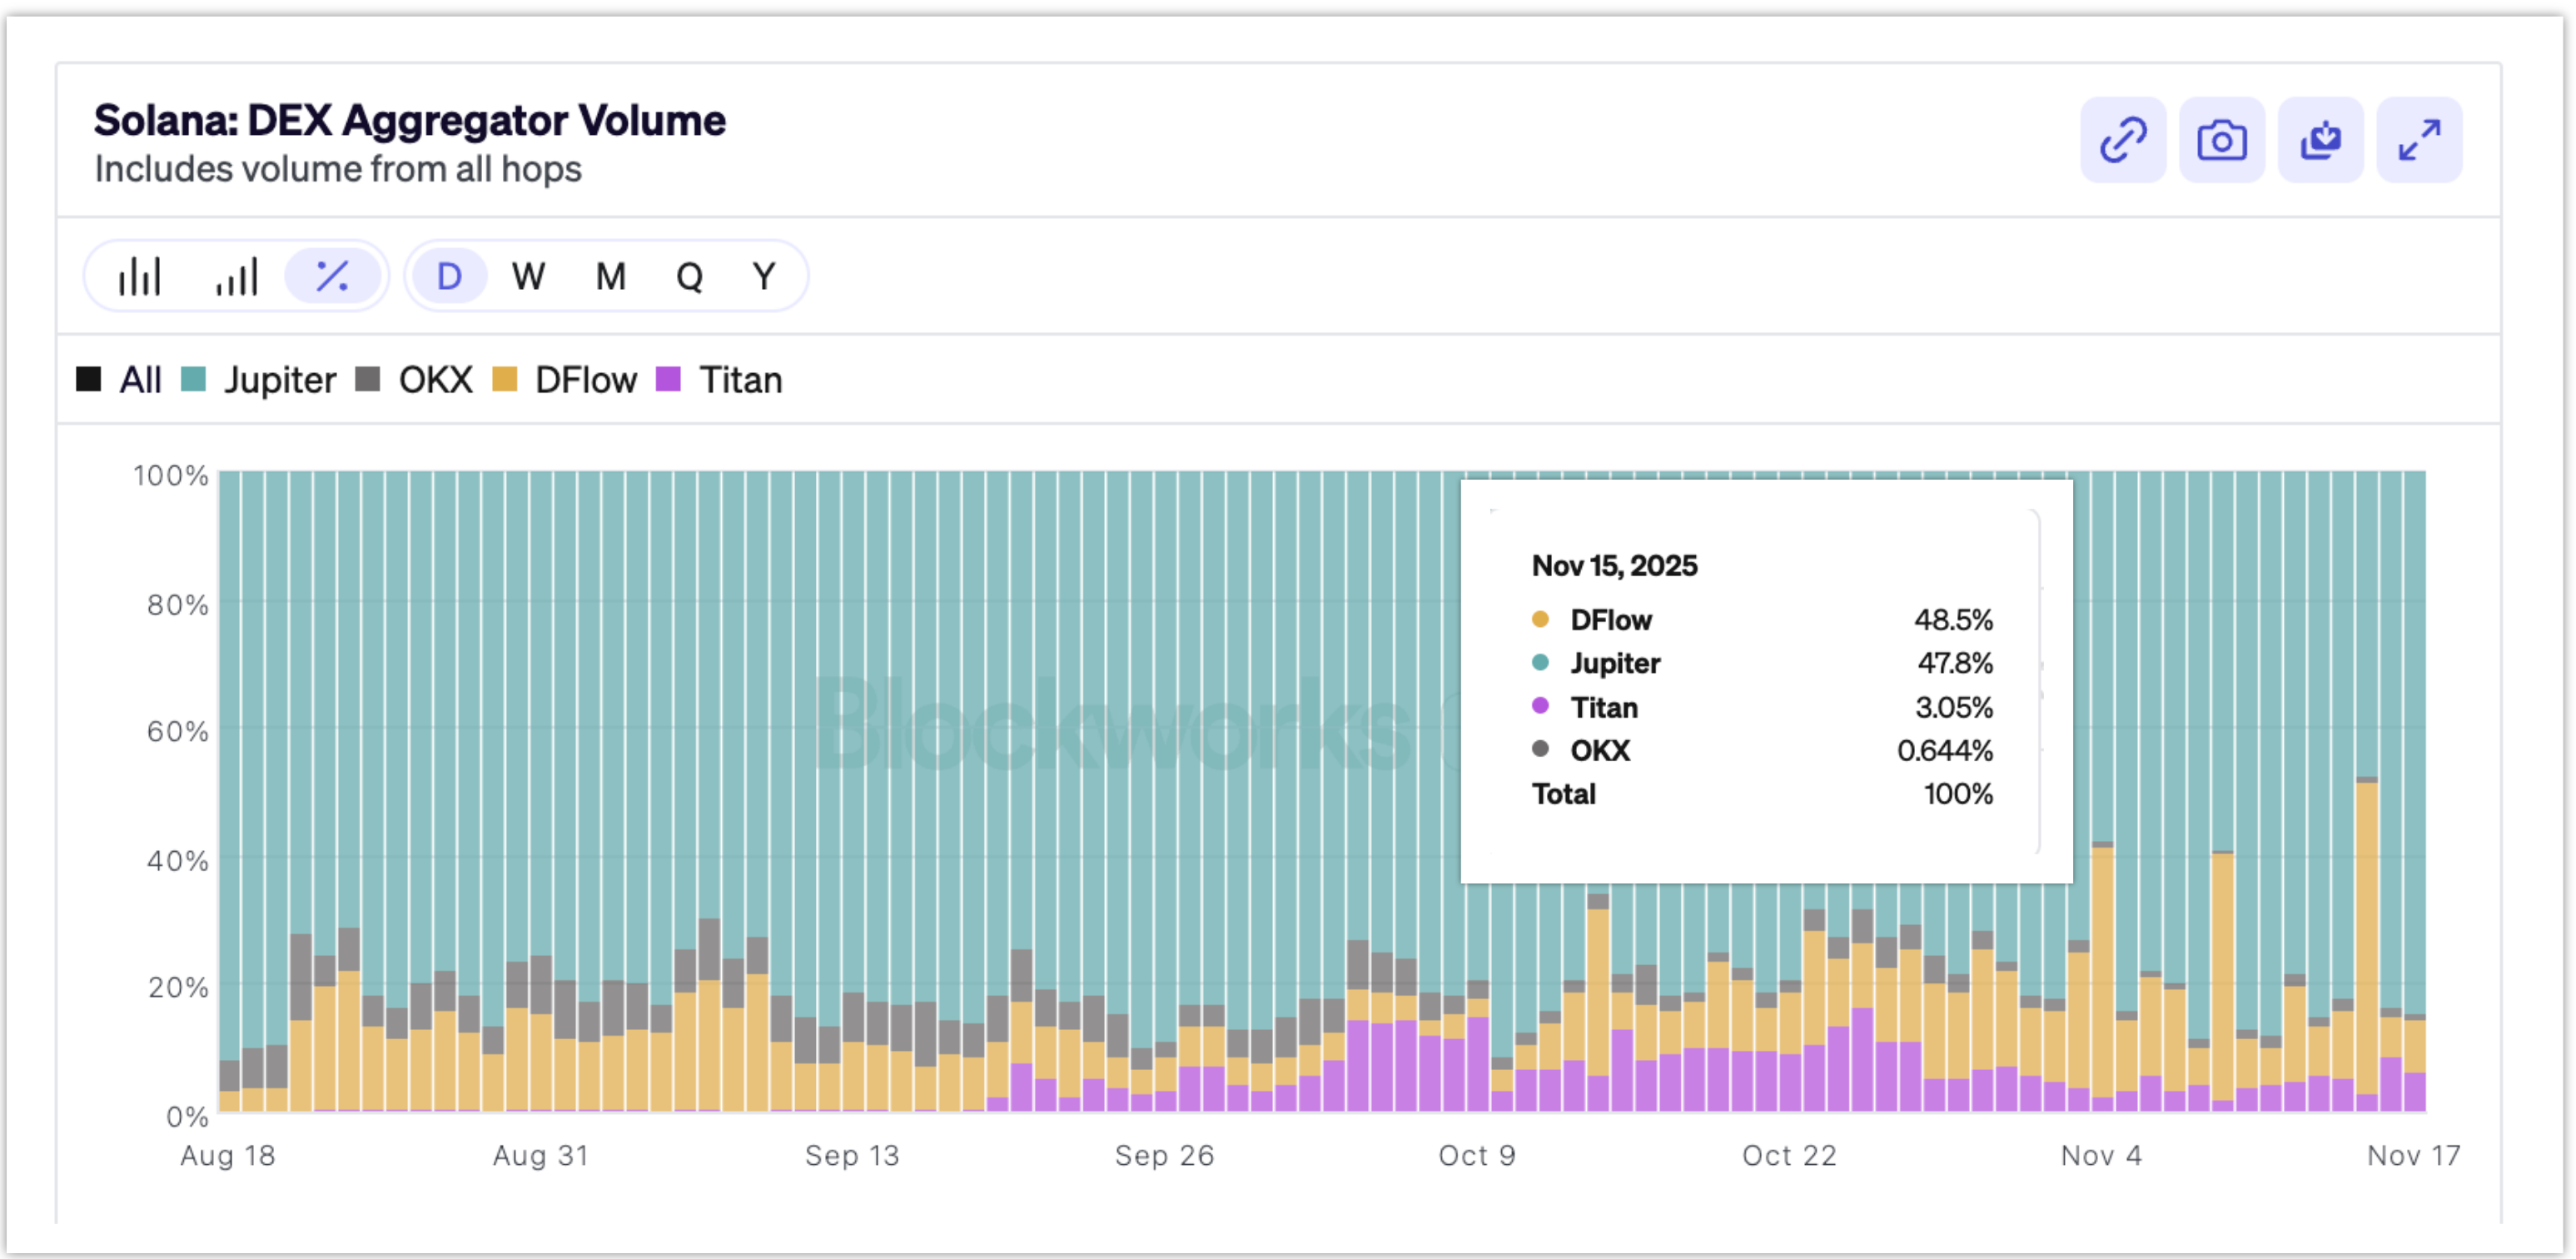Select daily interval D

449,276
